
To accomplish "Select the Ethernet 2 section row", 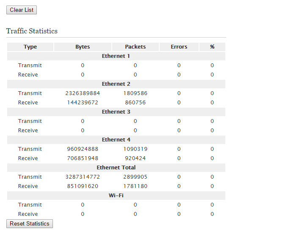I will tap(116, 84).
